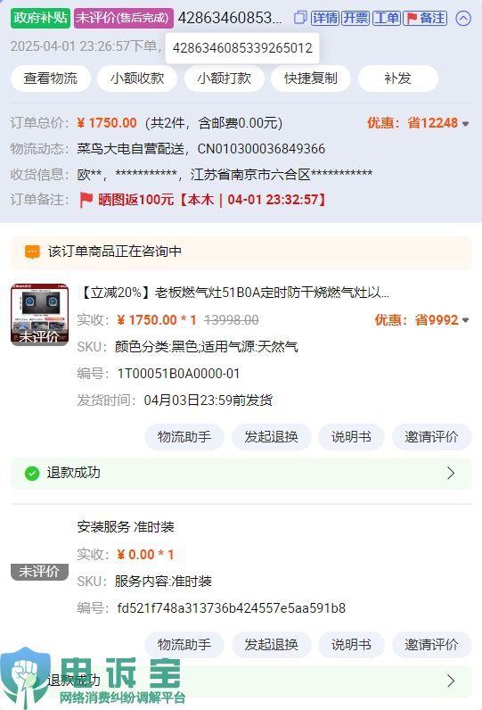This screenshot has width=482, height=710.
Task: Copy the order number with copy icon
Action: (300, 18)
